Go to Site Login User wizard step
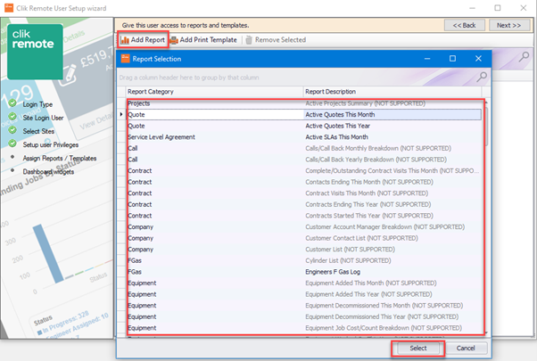Viewport: 537px width, 361px height. pos(43,118)
